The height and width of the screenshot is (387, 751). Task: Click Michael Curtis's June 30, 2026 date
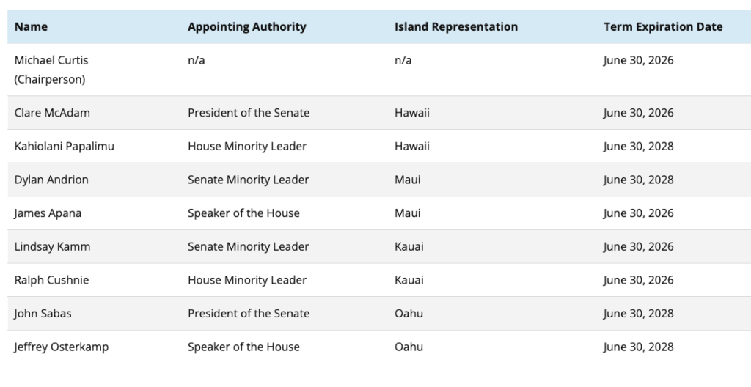click(638, 60)
